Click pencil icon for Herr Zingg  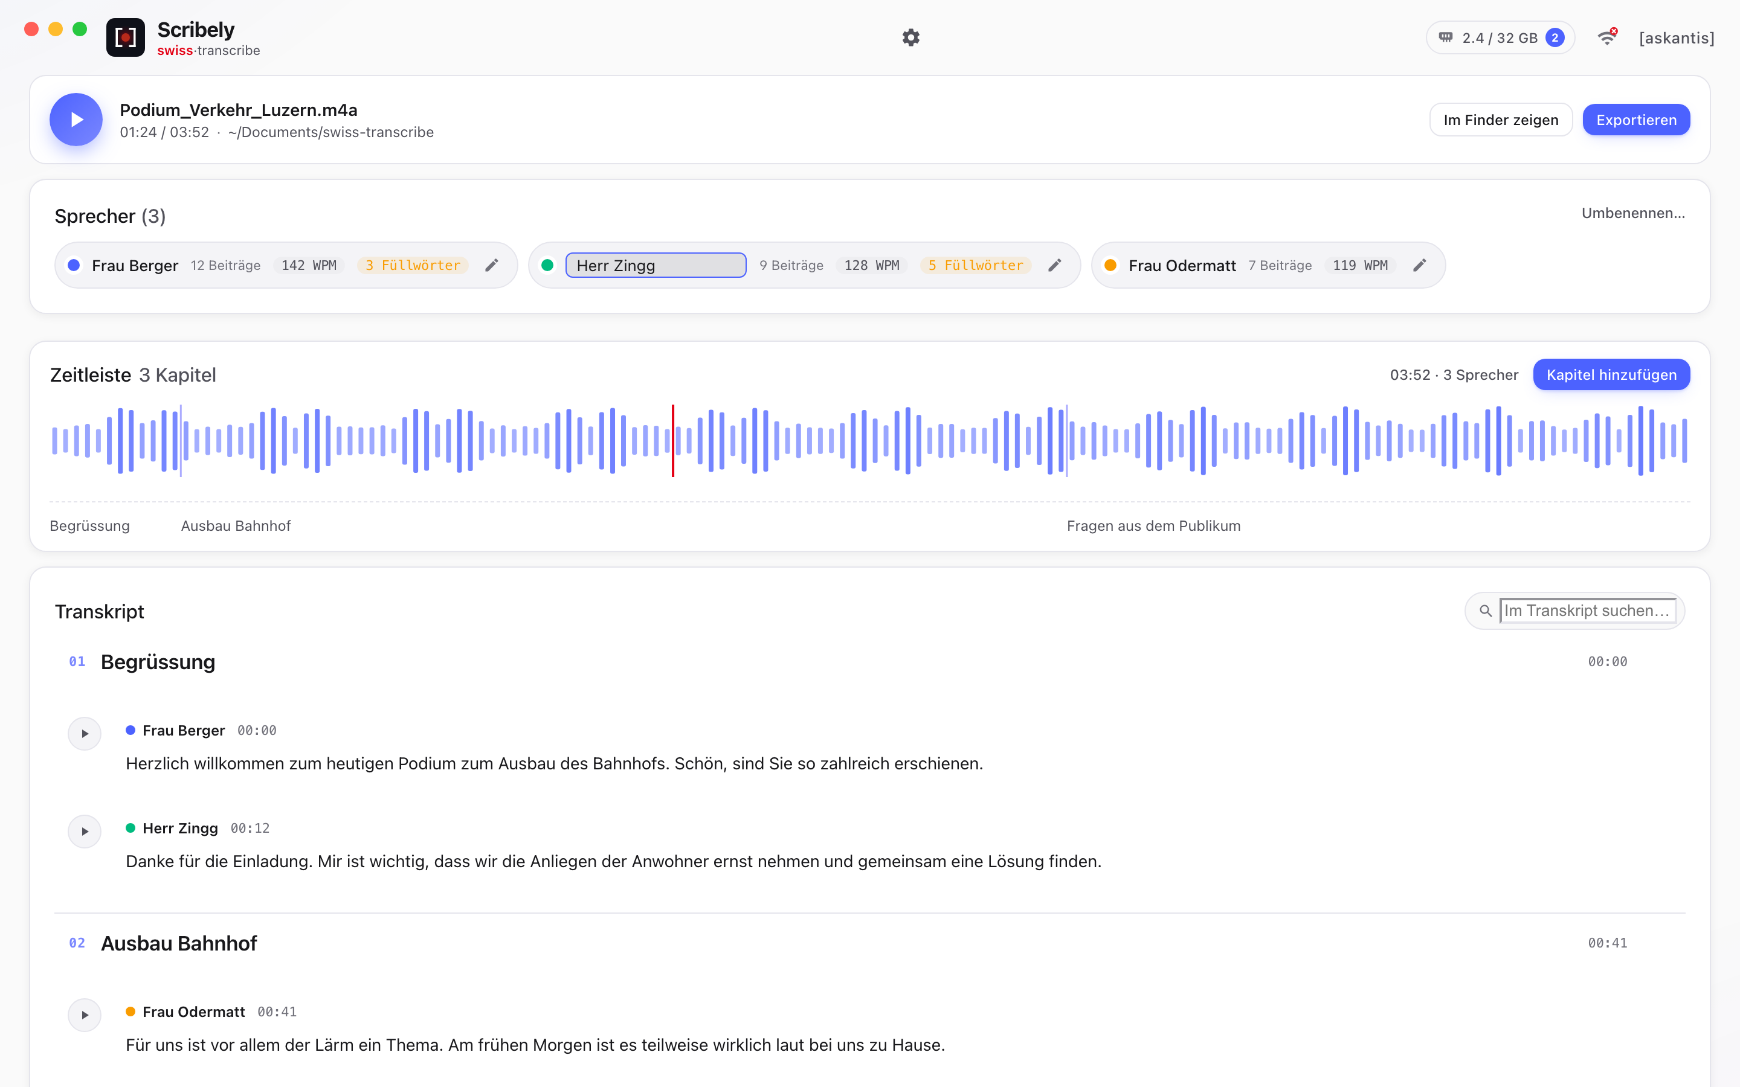tap(1055, 265)
